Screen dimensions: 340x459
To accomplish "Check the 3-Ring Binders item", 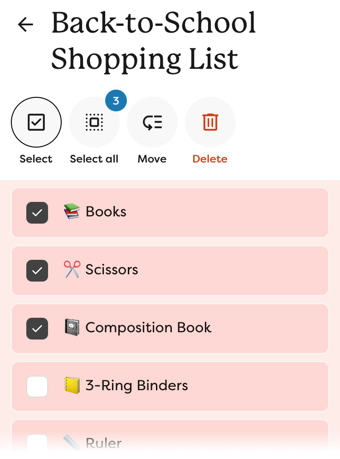I will [x=37, y=387].
